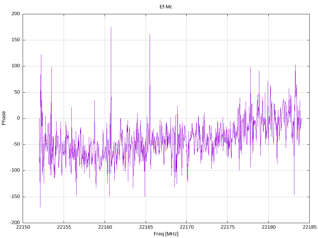The image size is (318, 238).
Task: Click the x-axis tick label "22170"
Action: [x=187, y=227]
